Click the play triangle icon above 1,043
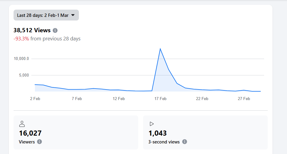This screenshot has width=287, height=154. click(152, 124)
